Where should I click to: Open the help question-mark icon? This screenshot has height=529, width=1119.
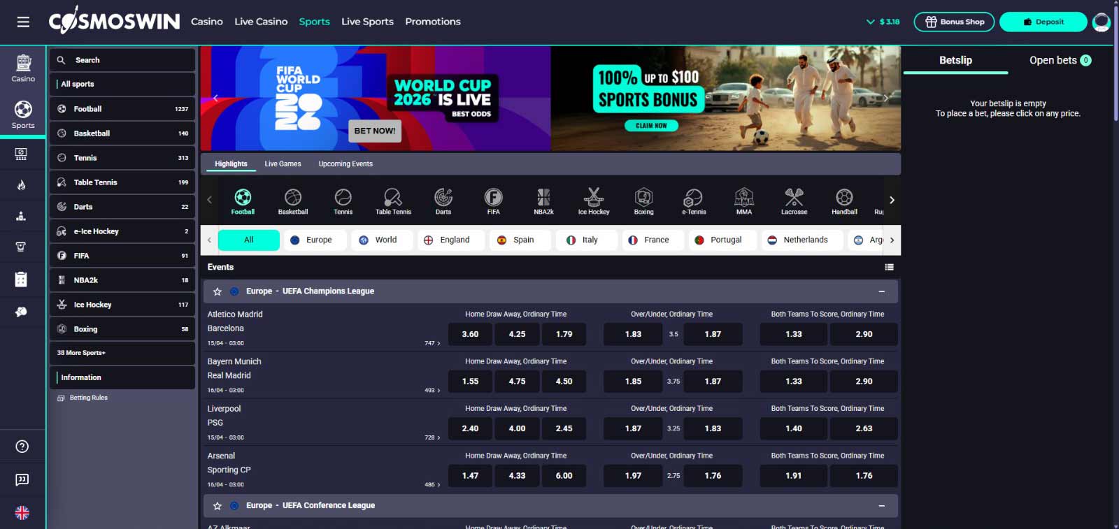22,447
